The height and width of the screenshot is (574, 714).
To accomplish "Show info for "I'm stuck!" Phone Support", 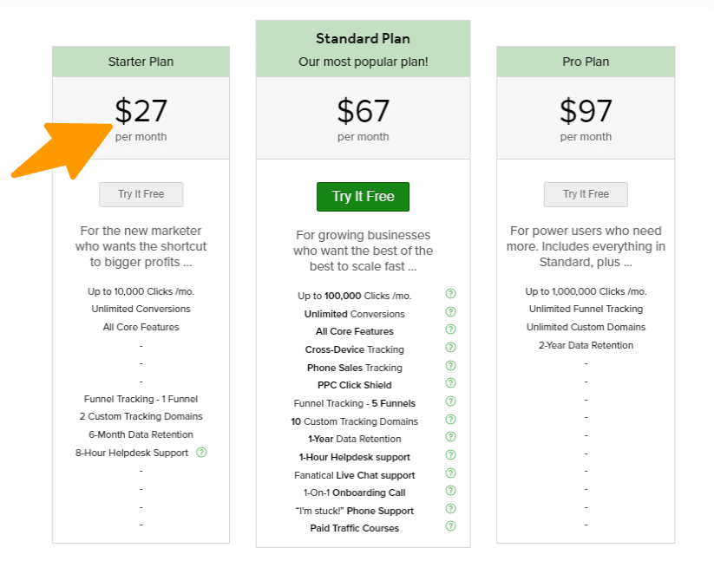I will click(450, 510).
